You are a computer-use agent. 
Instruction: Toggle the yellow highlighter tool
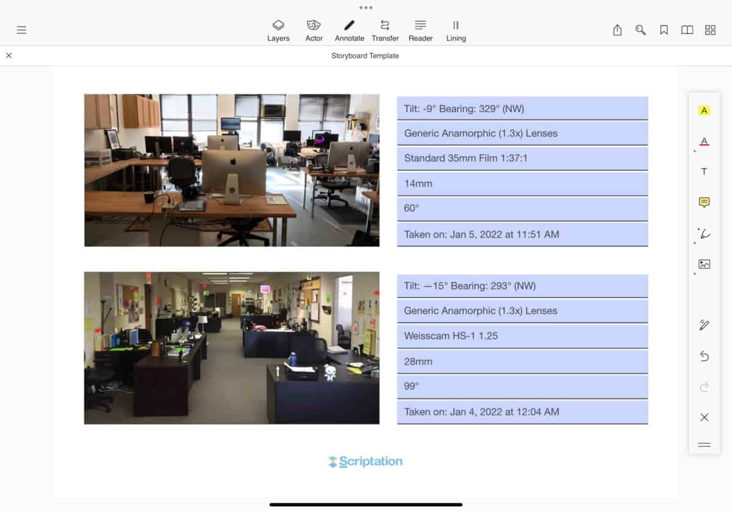[704, 110]
